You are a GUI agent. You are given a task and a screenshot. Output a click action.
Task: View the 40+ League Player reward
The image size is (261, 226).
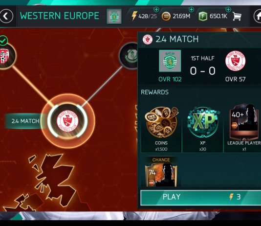tap(243, 129)
